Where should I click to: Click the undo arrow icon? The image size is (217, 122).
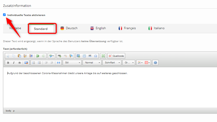pos(38,56)
